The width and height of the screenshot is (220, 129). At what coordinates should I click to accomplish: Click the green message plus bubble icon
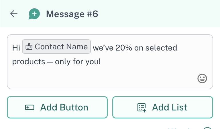34,14
